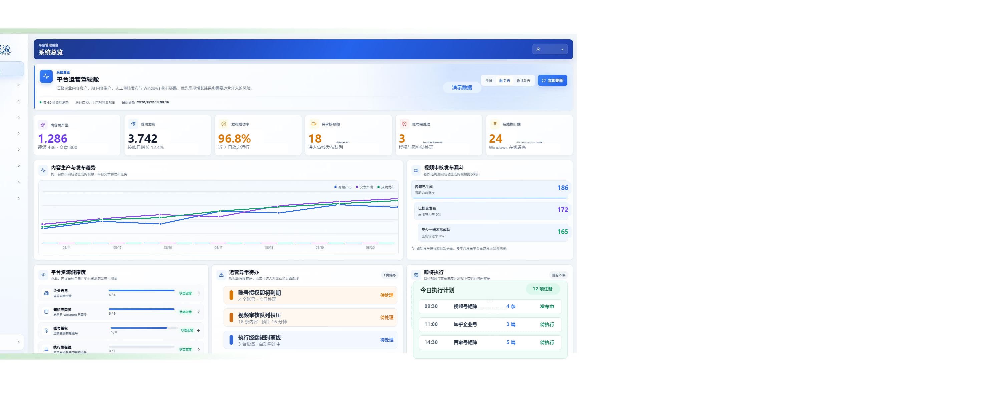This screenshot has width=1001, height=400.
Task: Click the shield icon in 账号授权 row
Action: click(47, 330)
